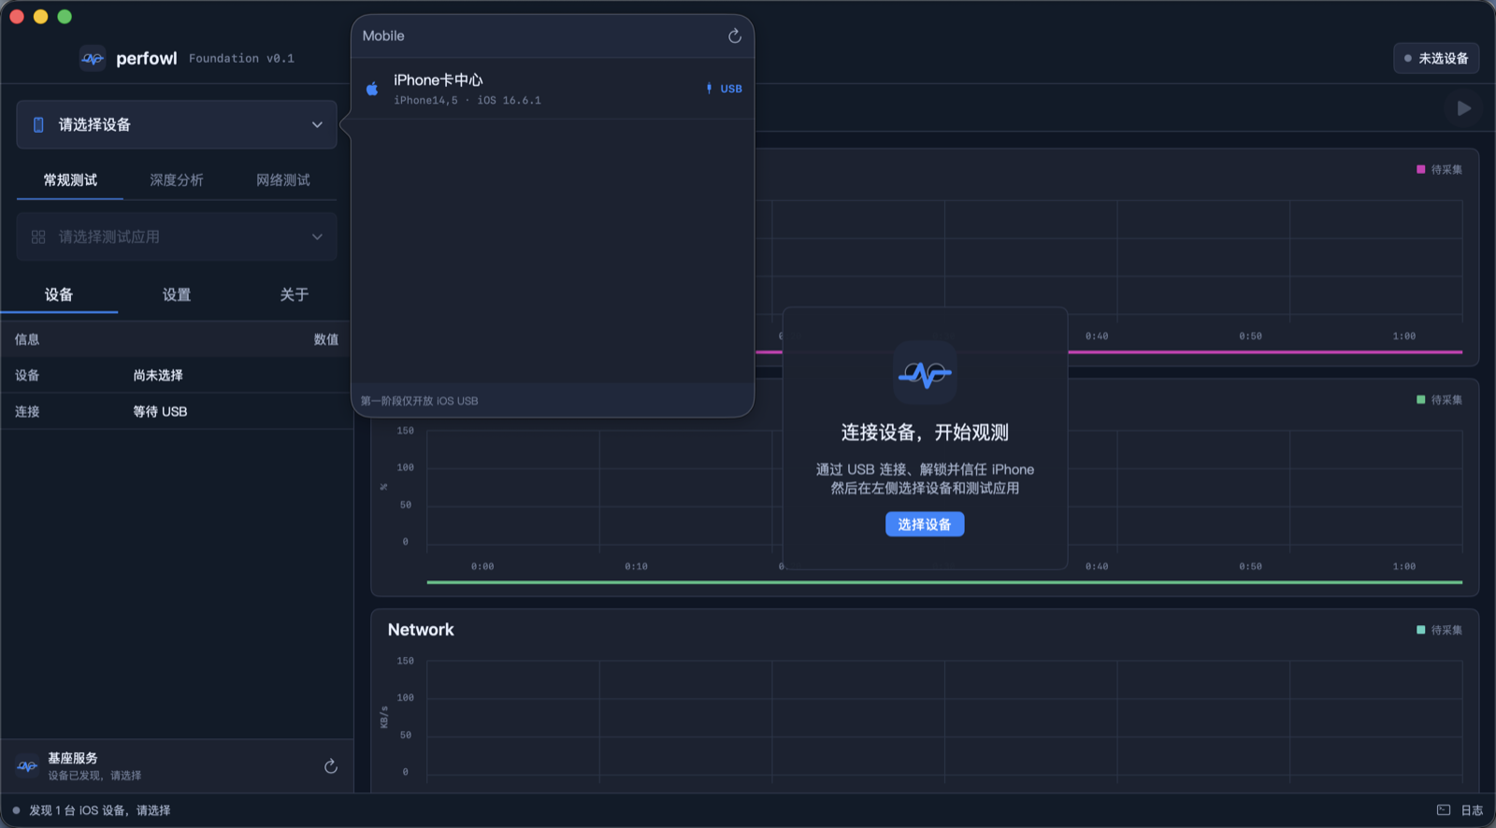Select the 设置 tab

(x=177, y=294)
